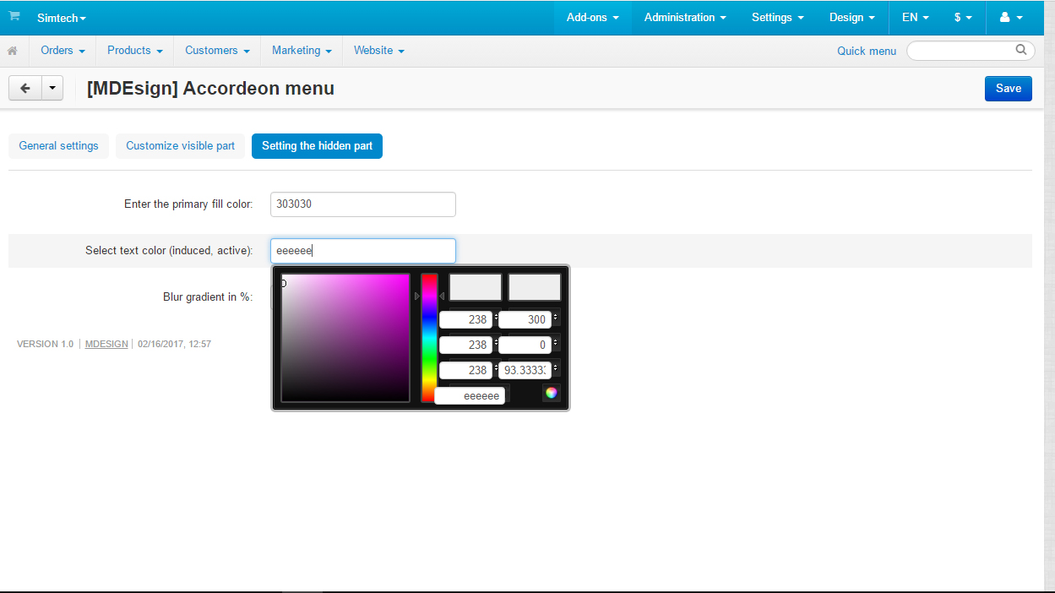Click the Save button
Image resolution: width=1055 pixels, height=593 pixels.
tap(1009, 88)
